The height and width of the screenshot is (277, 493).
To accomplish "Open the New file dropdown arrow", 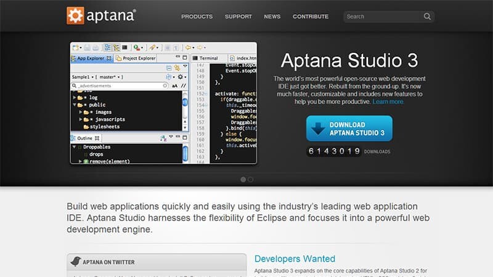I will (81, 48).
